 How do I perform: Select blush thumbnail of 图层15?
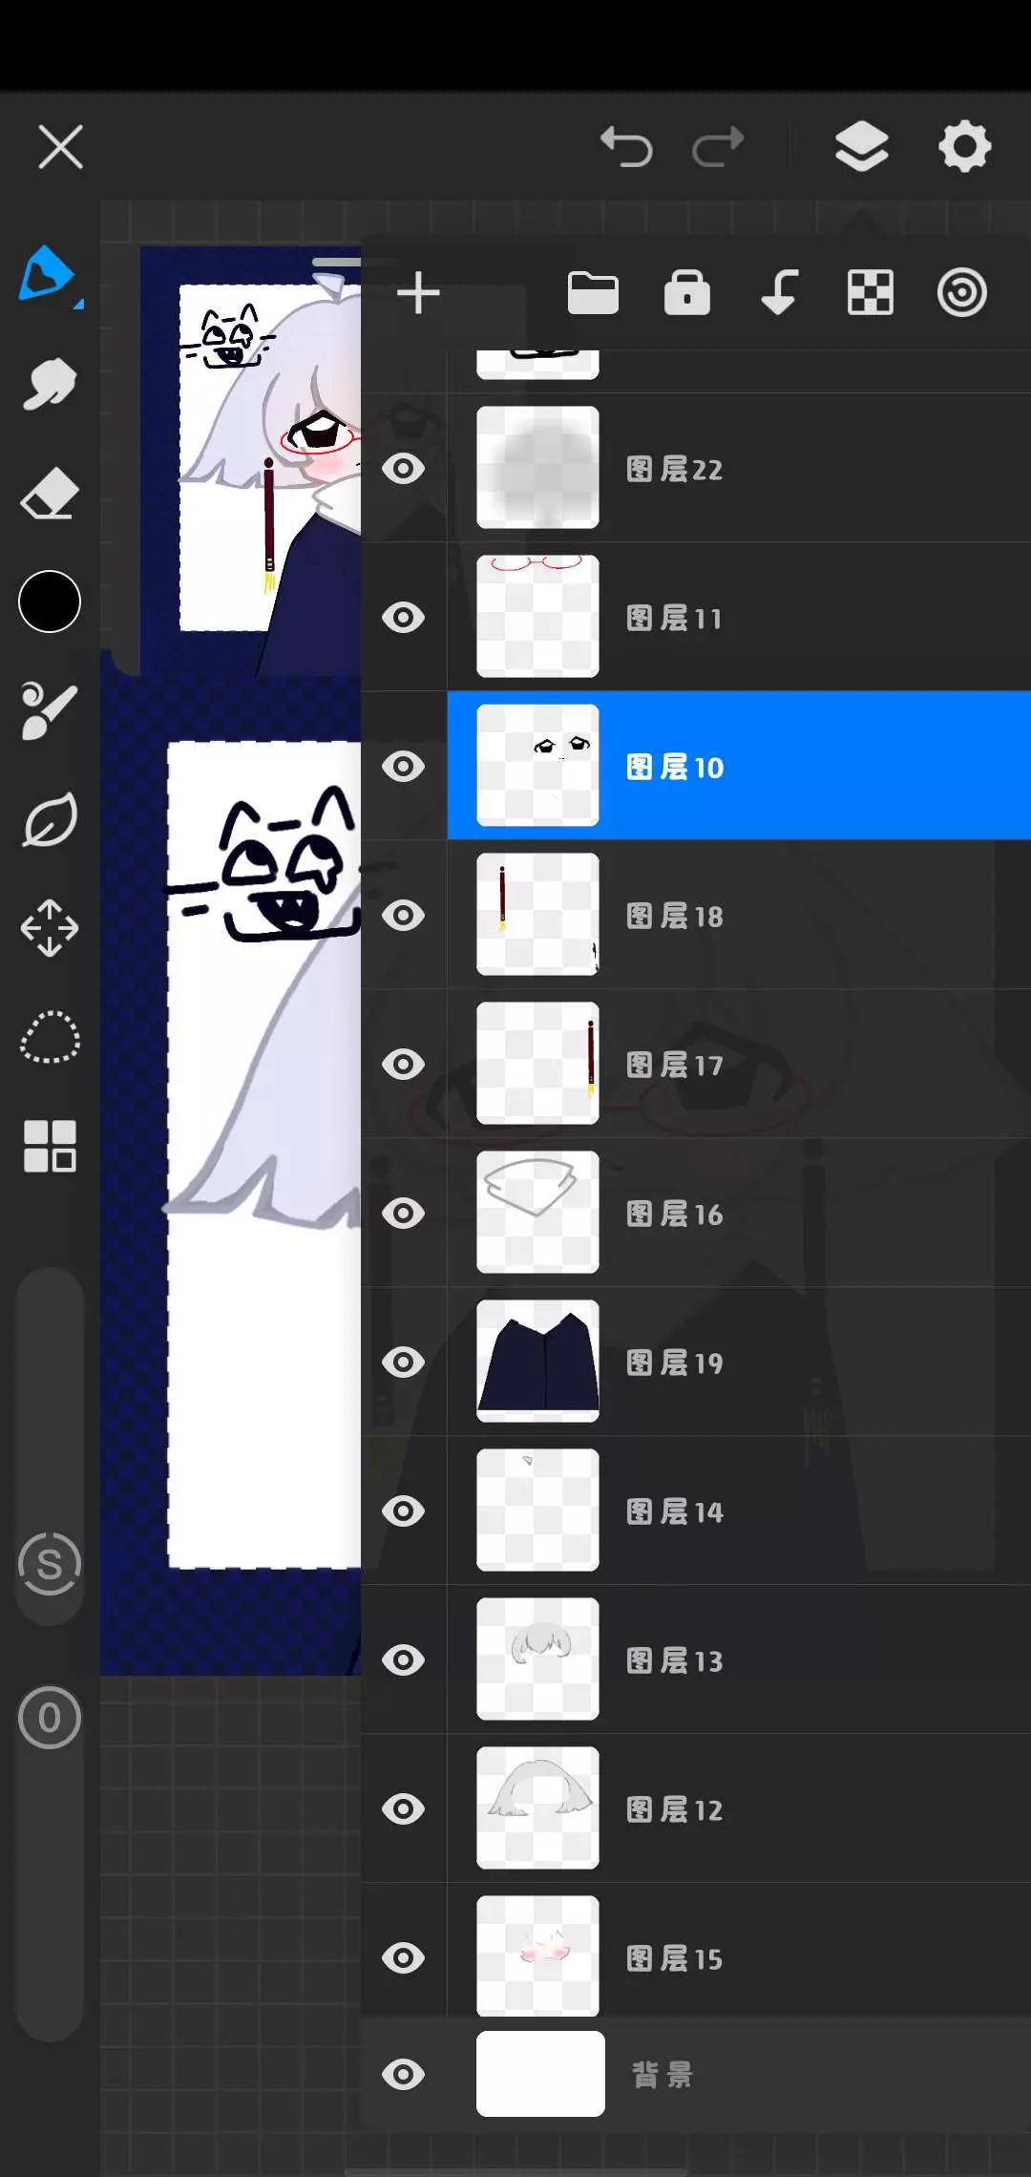click(537, 1956)
